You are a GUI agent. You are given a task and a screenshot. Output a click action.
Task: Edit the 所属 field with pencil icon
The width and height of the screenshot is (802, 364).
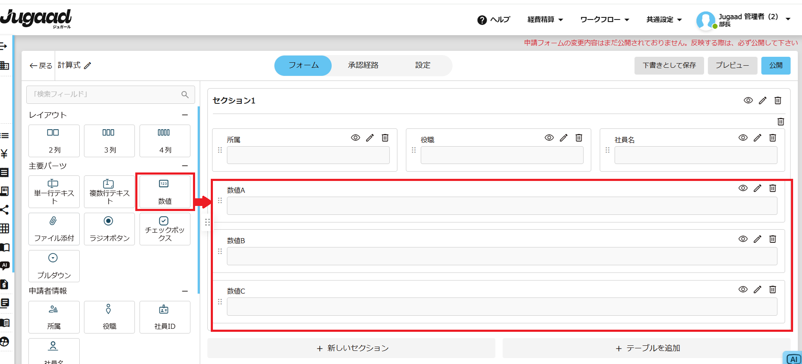point(370,138)
